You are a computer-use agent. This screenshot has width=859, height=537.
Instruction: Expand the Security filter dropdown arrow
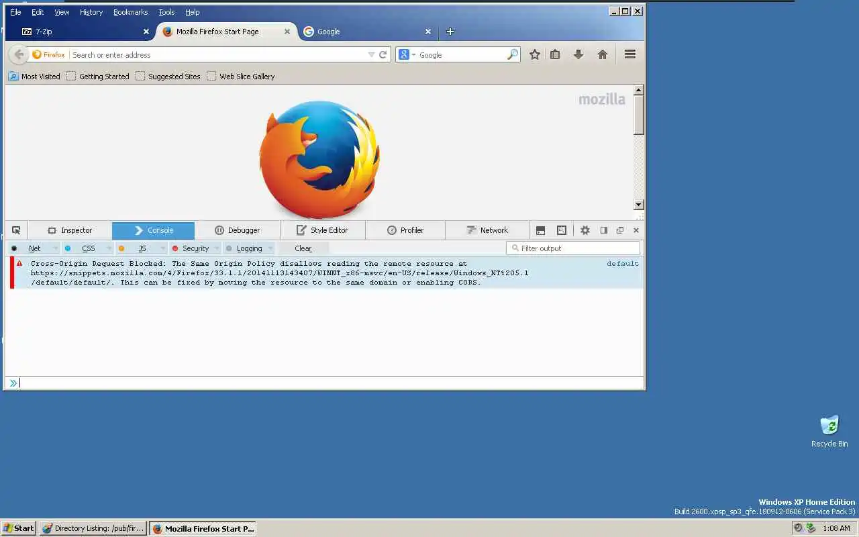[x=217, y=248]
